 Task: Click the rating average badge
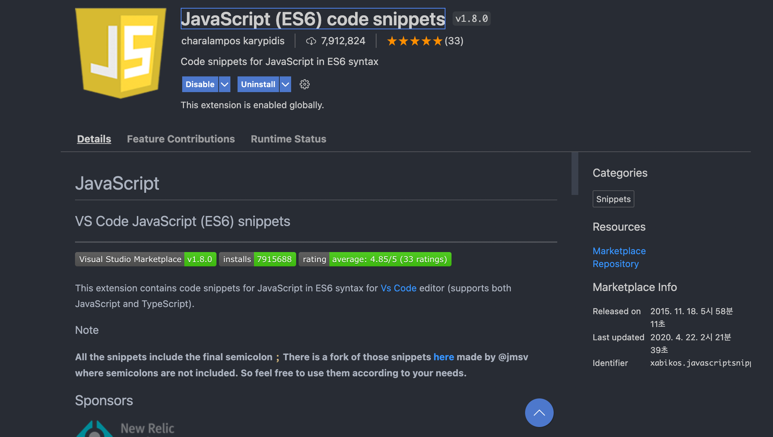(375, 259)
